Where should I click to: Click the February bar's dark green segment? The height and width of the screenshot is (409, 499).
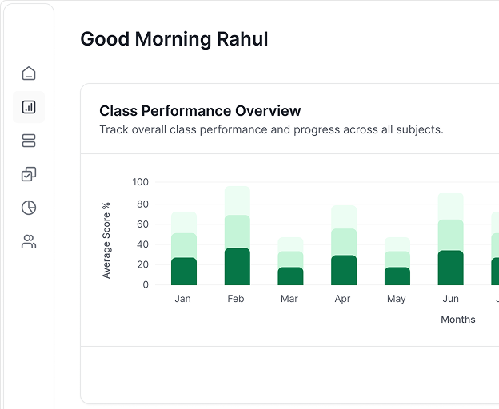coord(238,267)
